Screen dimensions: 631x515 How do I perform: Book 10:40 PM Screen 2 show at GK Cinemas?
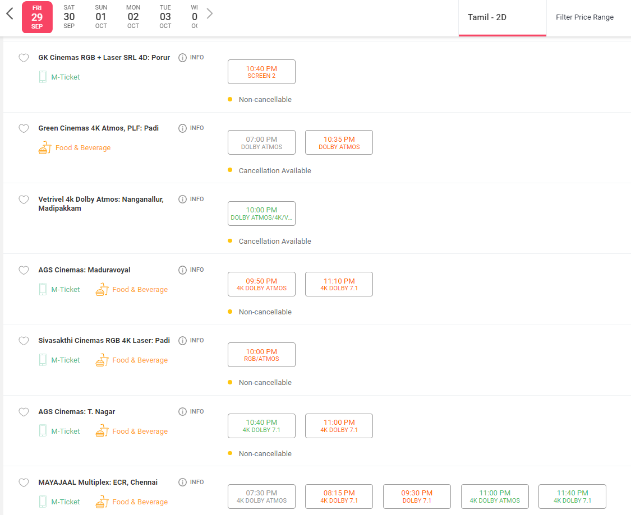pyautogui.click(x=261, y=72)
